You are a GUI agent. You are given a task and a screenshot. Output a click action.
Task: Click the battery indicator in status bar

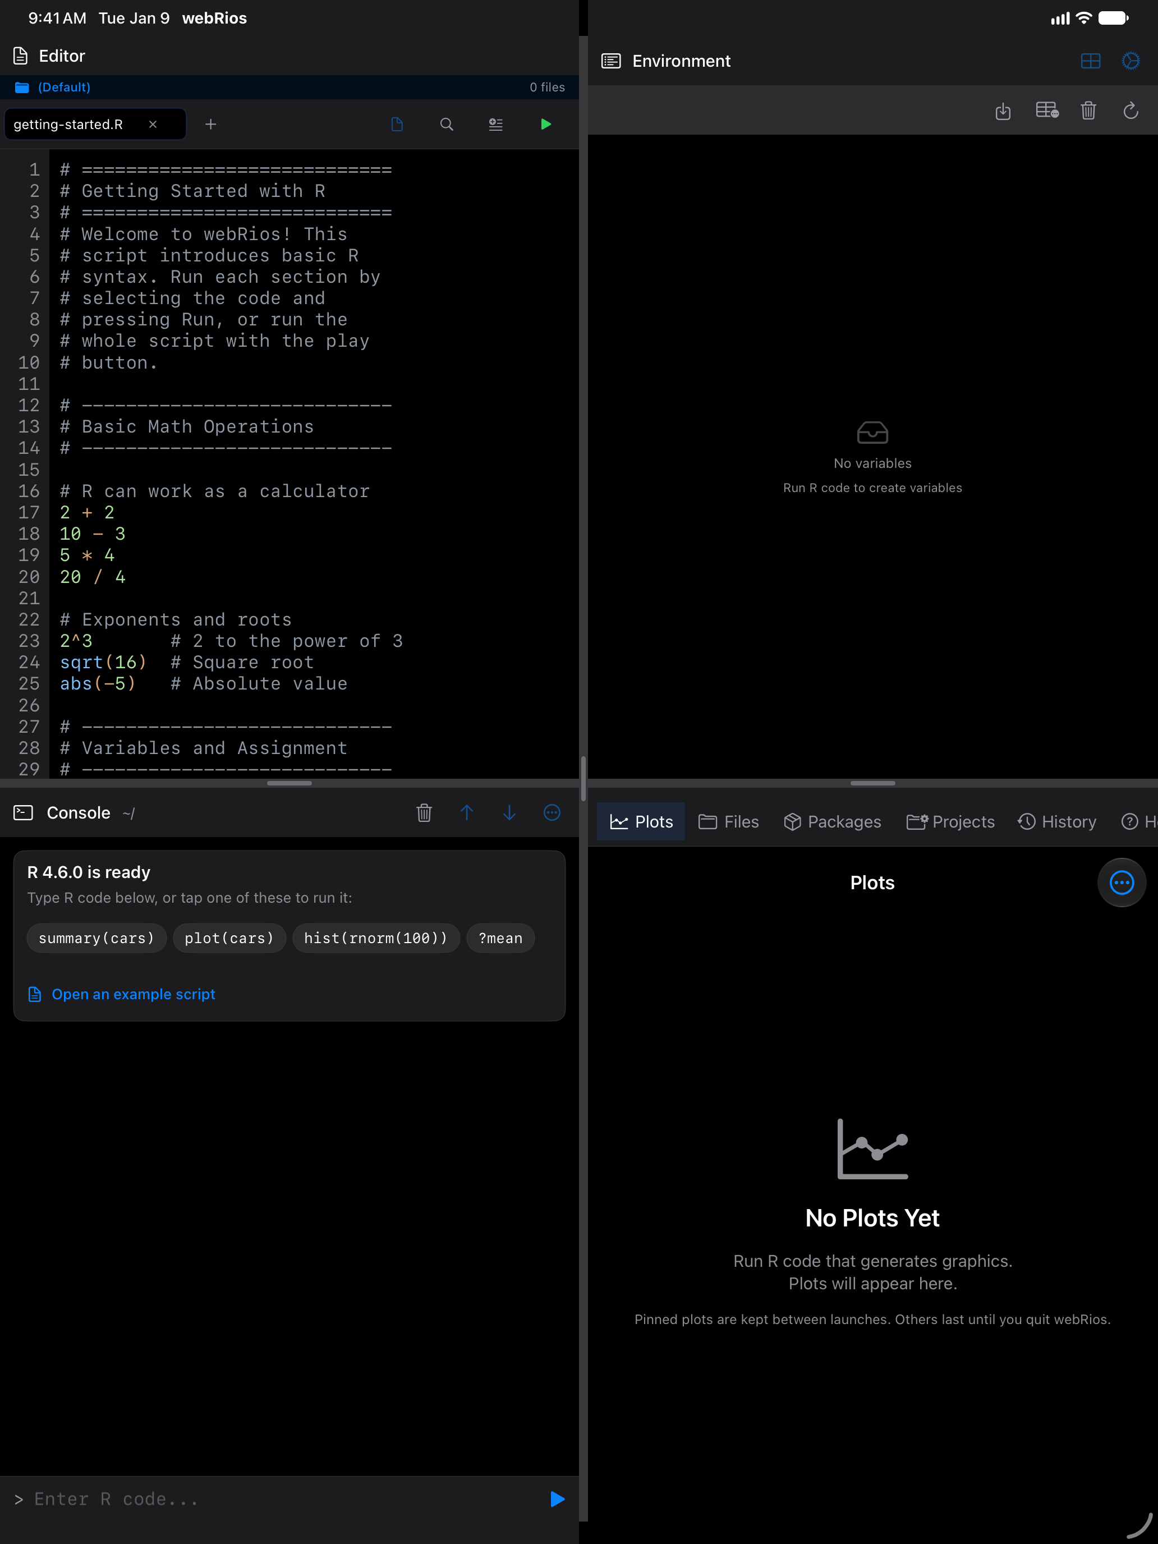coord(1113,18)
